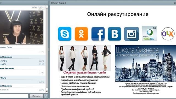
Task: Click the chat message input field
Action: (14, 96)
